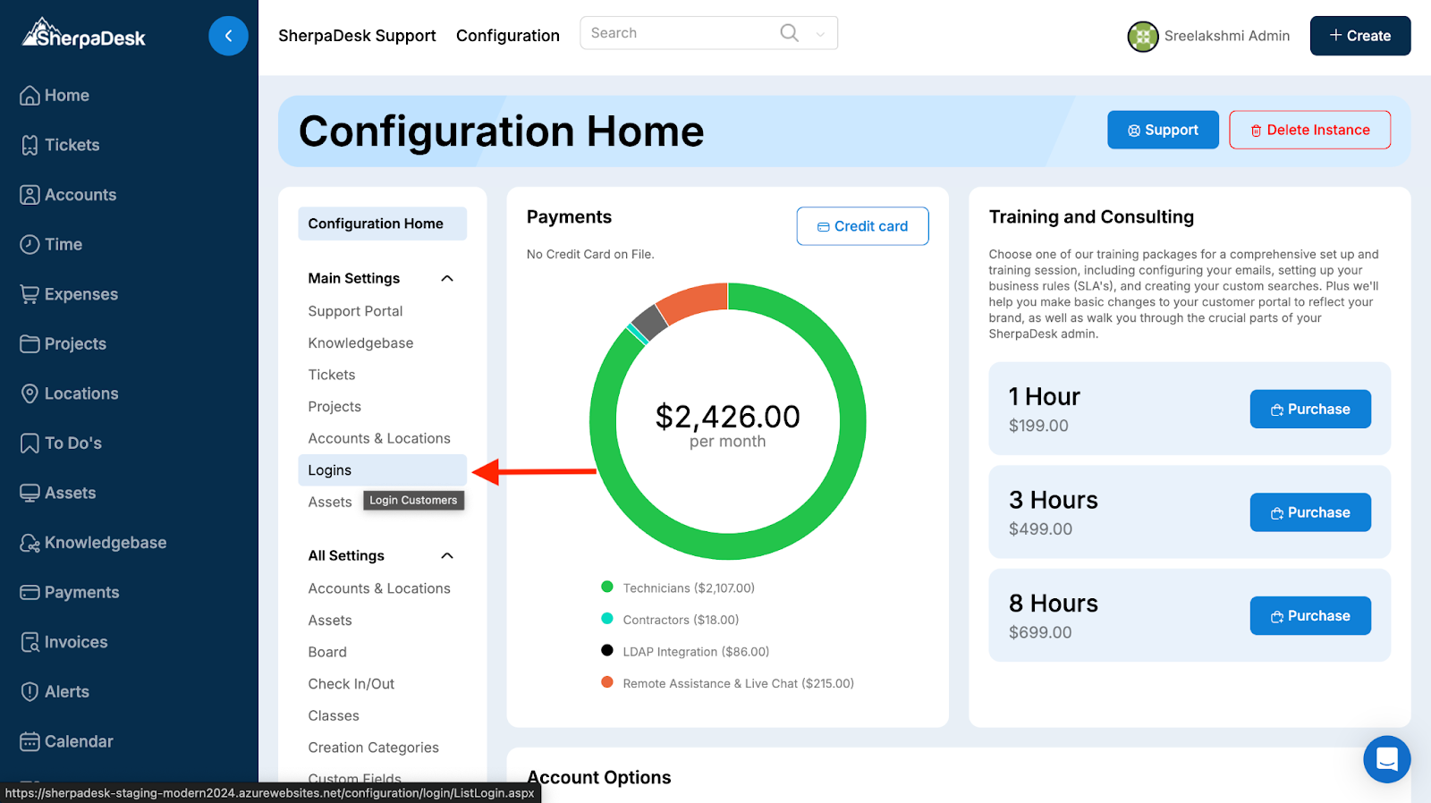Screen dimensions: 1431x803
Task: Collapse the All Settings section
Action: click(447, 555)
